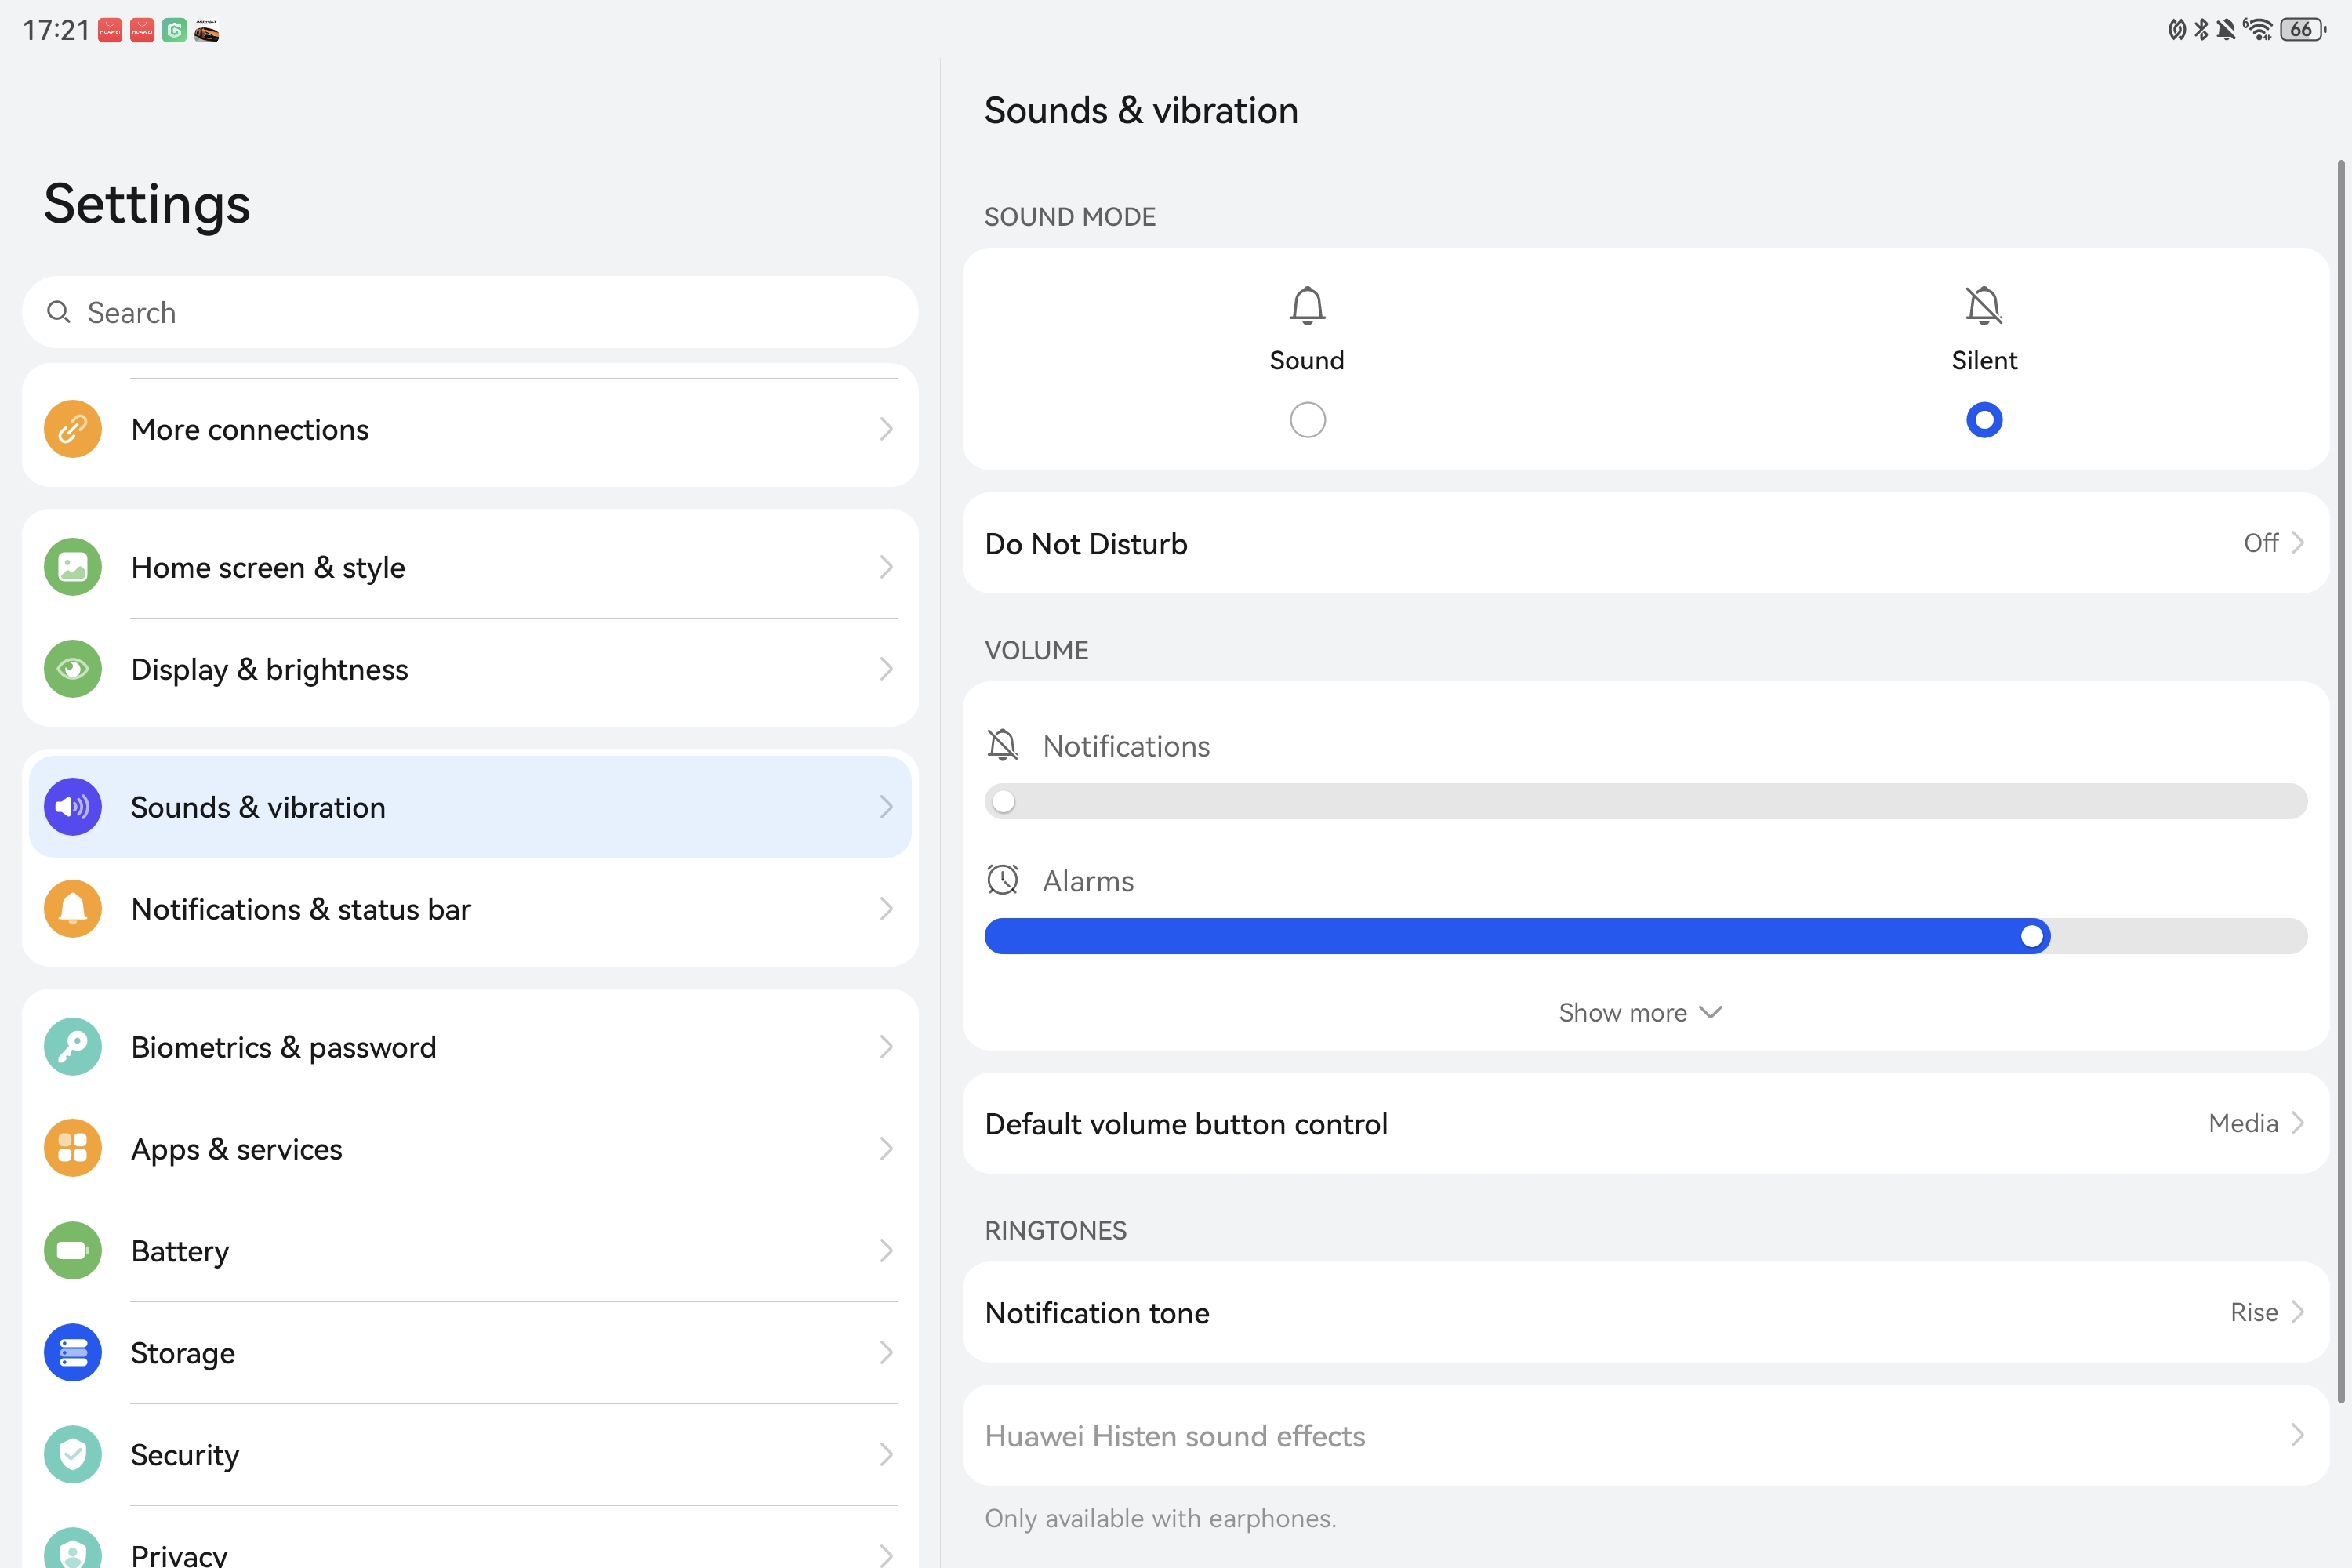Open Notifications & status bar menu item
Screen dimensions: 2352x1568
470,909
